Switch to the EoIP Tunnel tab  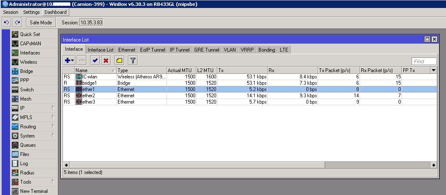152,50
